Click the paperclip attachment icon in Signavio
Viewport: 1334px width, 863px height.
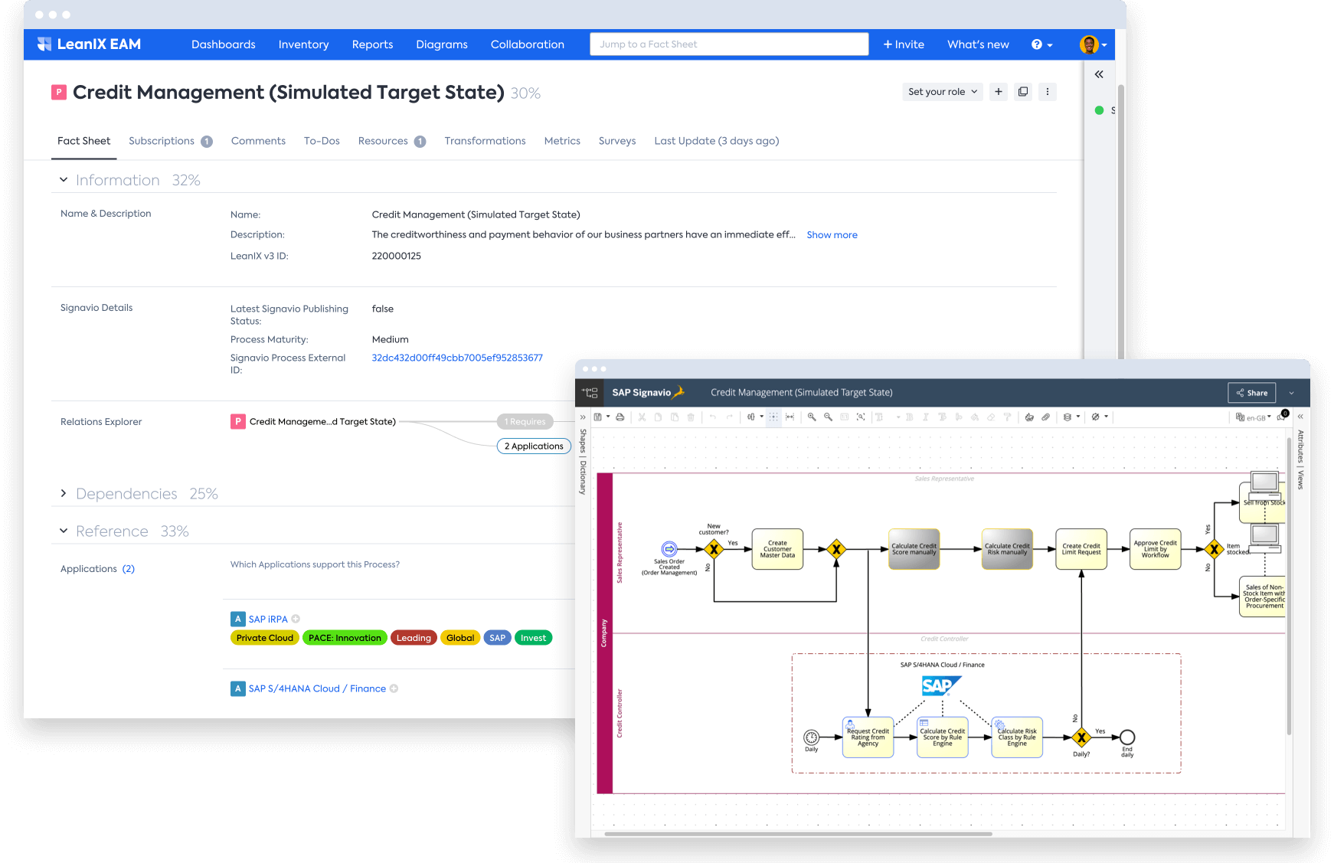point(1045,417)
